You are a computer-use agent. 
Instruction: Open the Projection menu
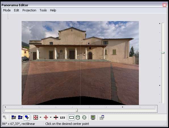(x=29, y=10)
